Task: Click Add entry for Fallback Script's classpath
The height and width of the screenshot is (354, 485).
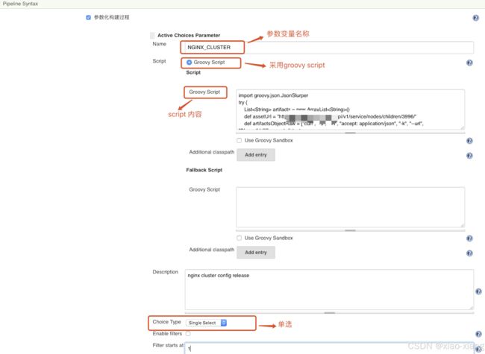Action: pyautogui.click(x=256, y=253)
